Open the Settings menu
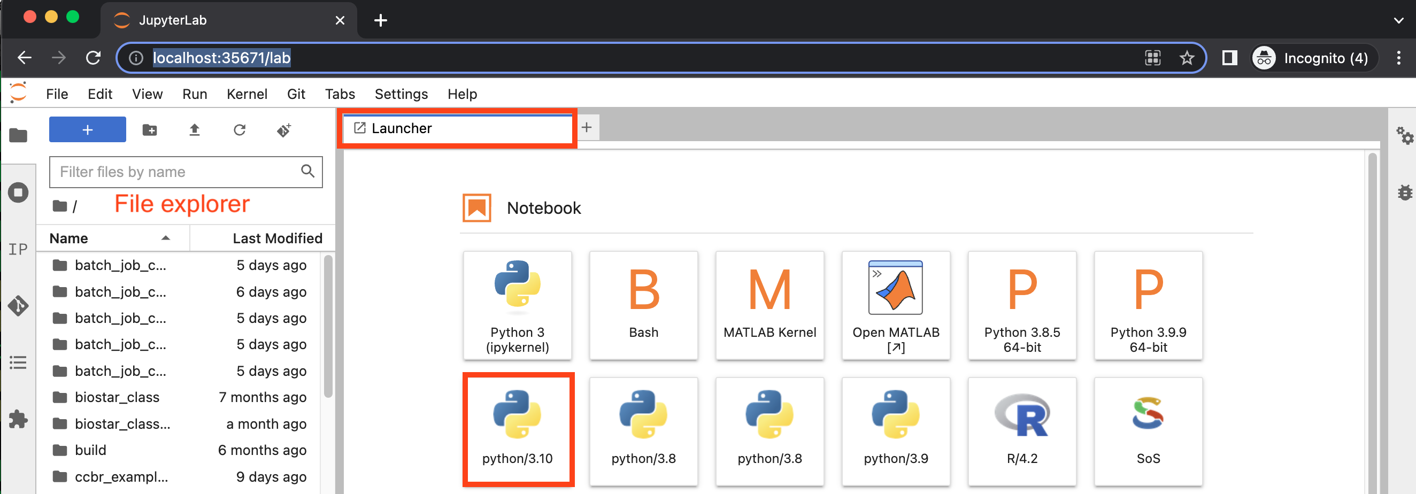The image size is (1416, 494). point(401,94)
